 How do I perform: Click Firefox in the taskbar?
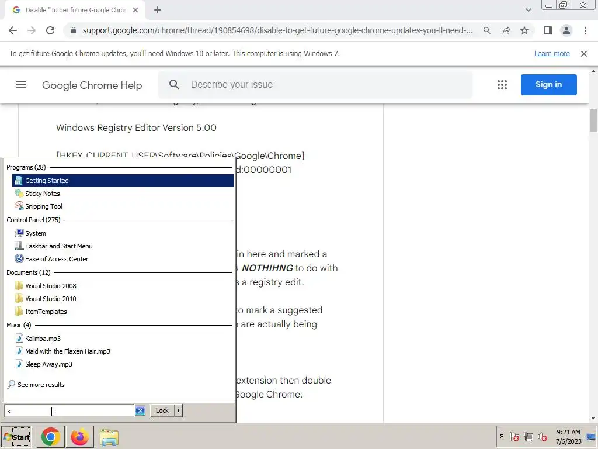79,437
